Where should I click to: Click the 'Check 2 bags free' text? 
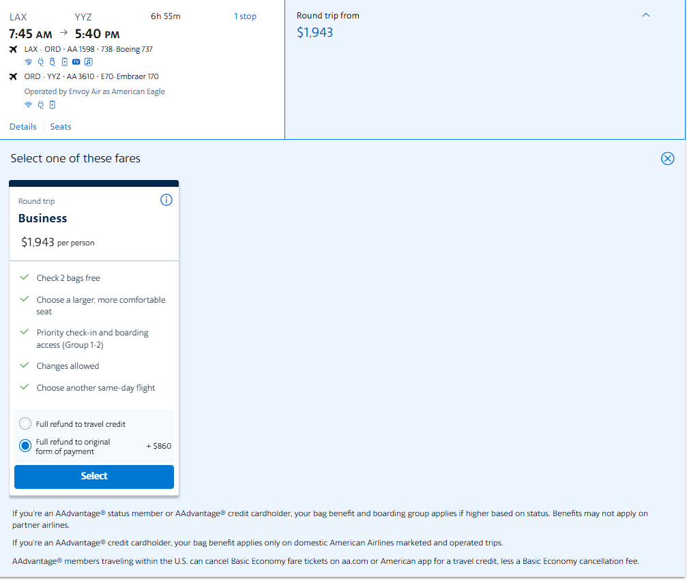point(68,278)
